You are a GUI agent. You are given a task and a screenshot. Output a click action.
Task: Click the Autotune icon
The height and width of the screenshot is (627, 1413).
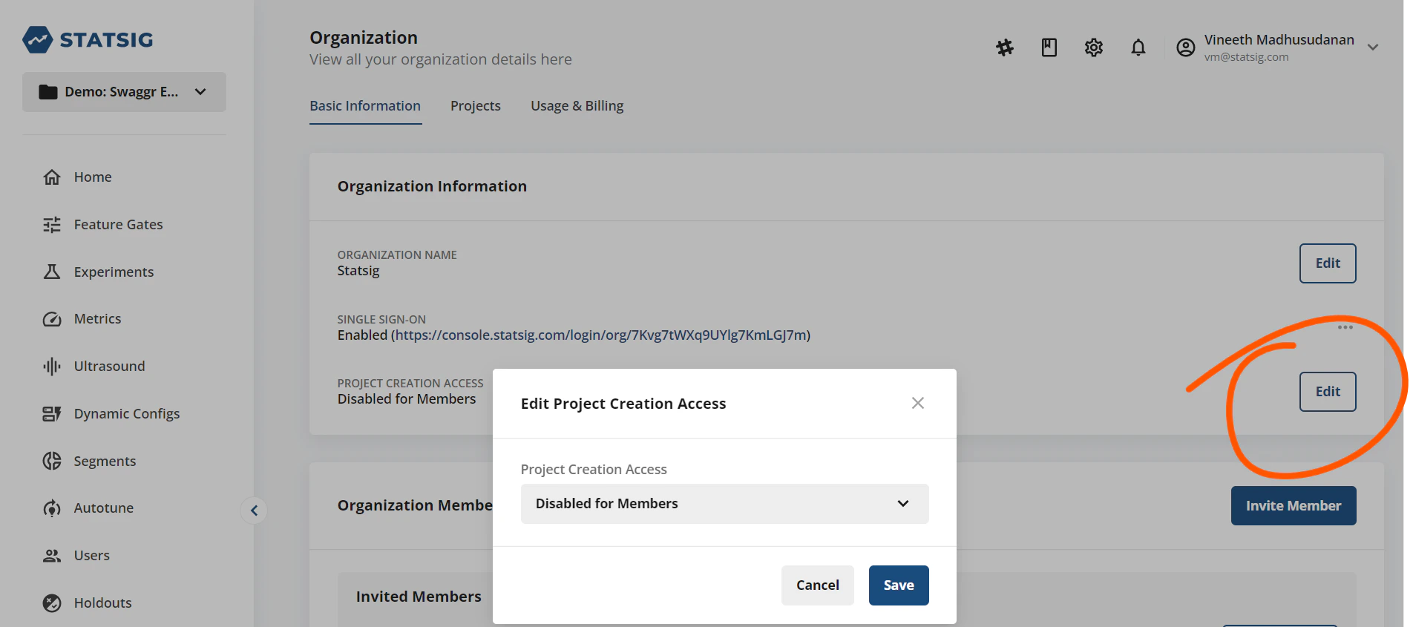pos(52,508)
